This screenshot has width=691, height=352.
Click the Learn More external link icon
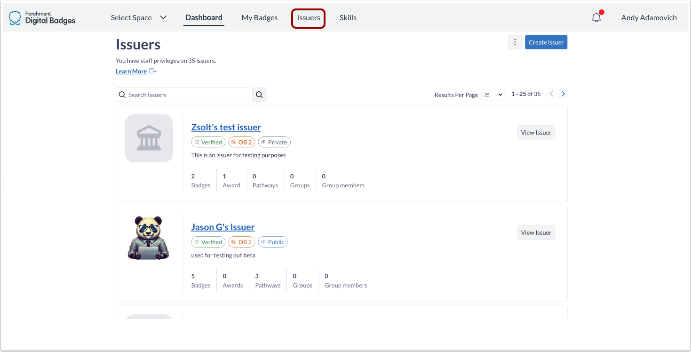point(151,71)
